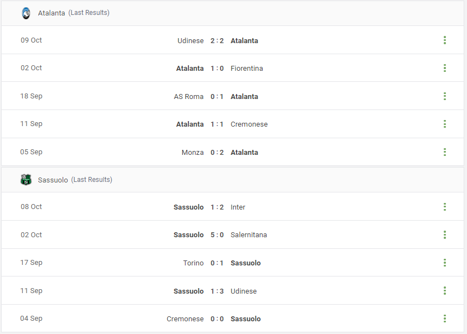467x334 pixels.
Task: Open more options for Udinese vs Atalanta match
Action: pyautogui.click(x=445, y=40)
